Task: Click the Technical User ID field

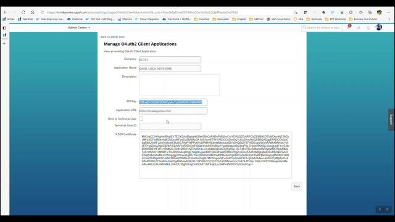Action: click(170, 126)
